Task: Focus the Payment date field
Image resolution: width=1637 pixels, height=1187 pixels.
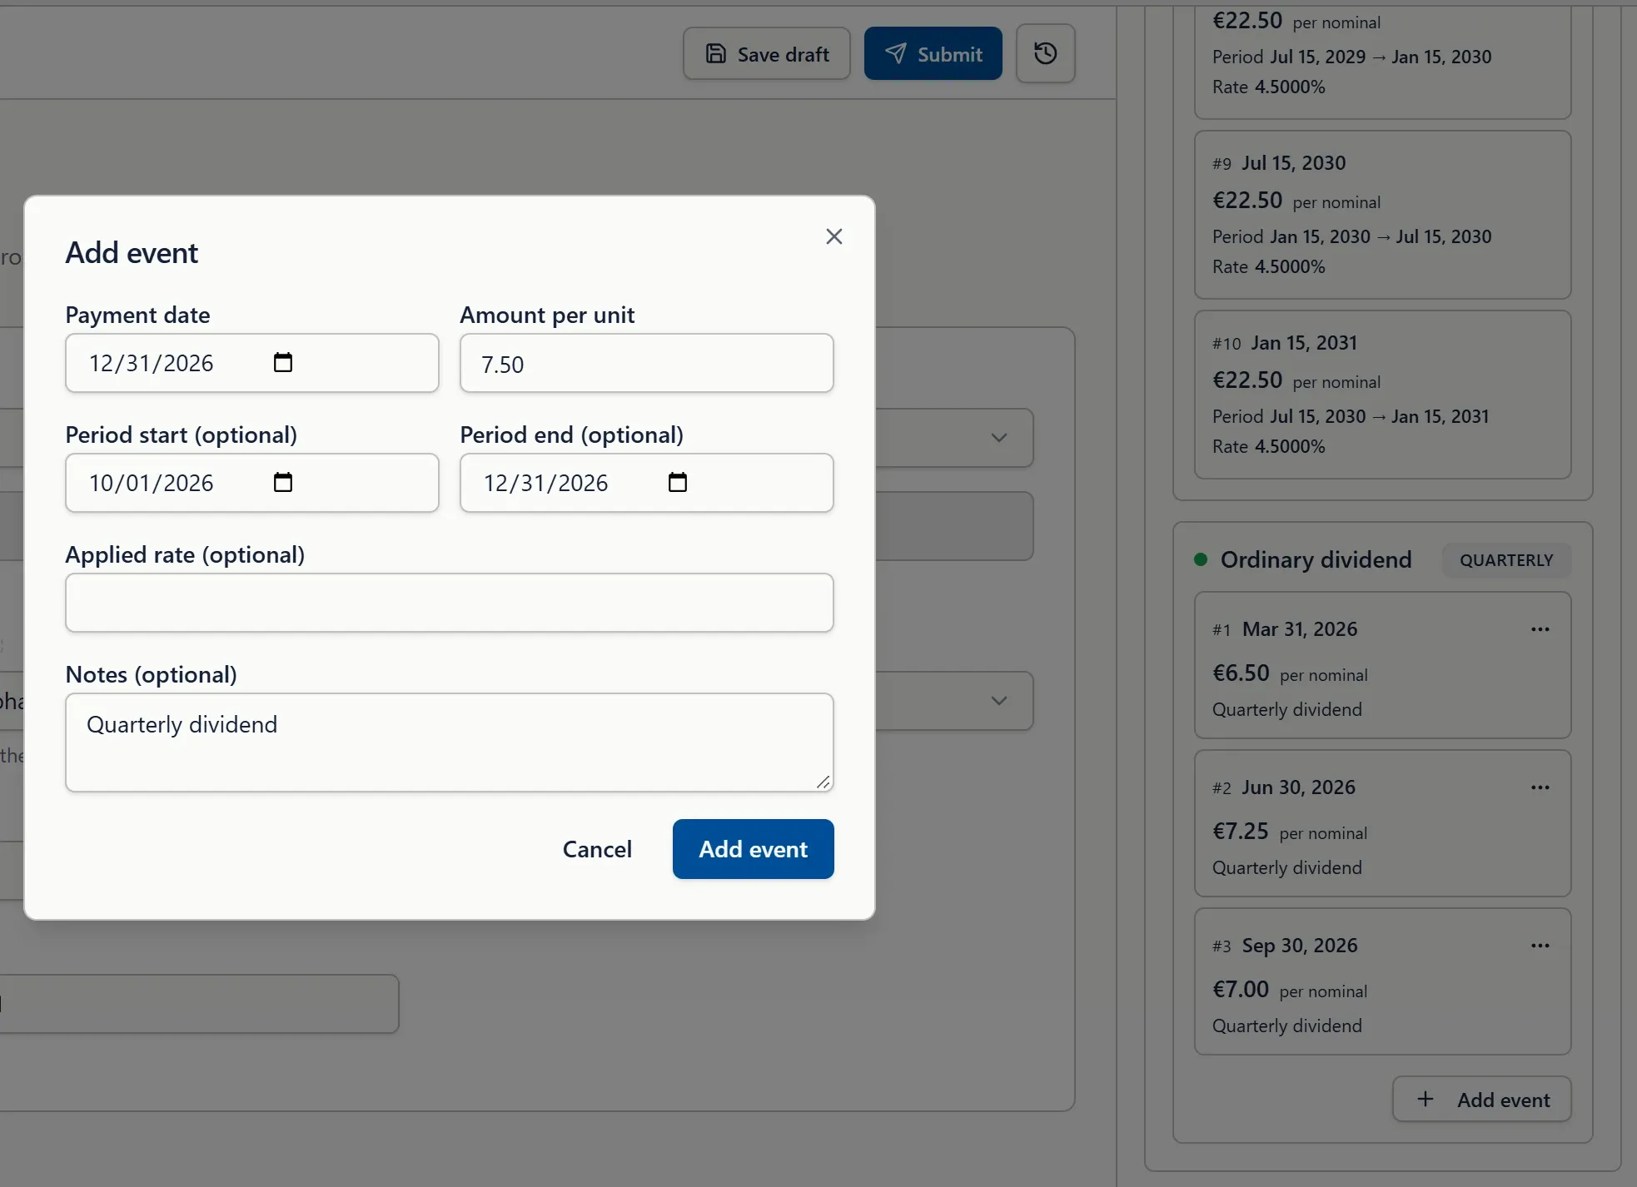Action: click(x=251, y=363)
